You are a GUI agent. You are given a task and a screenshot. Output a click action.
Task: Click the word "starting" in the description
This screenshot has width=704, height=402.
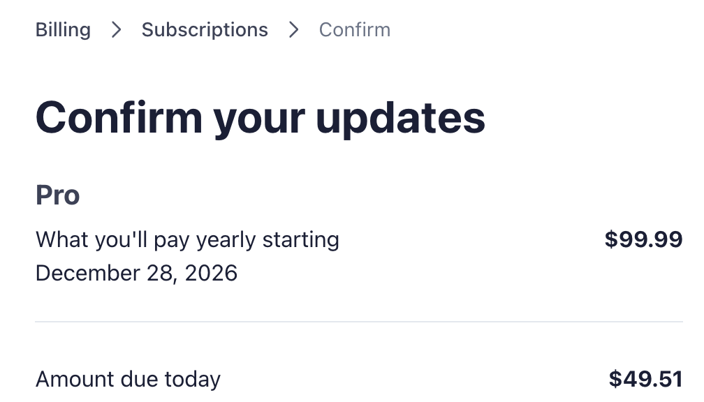301,240
